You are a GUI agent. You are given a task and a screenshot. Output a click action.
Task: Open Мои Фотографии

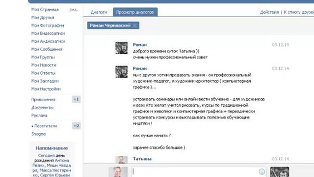tap(48, 26)
